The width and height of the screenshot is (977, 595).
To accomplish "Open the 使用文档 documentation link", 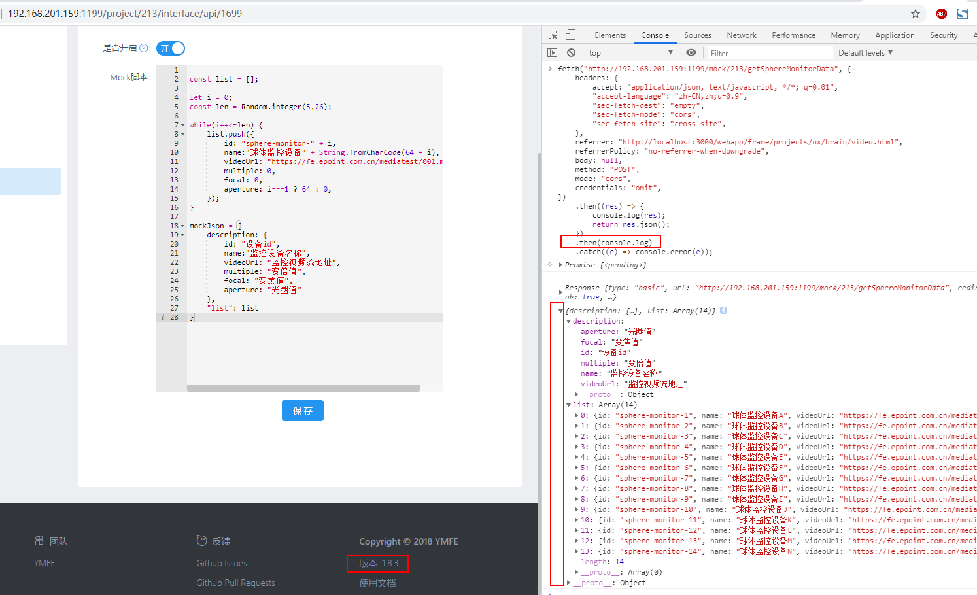I will coord(377,583).
